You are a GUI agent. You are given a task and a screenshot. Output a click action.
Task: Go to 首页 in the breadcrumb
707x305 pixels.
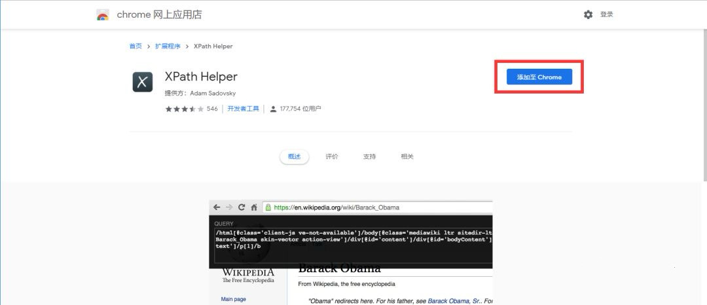[136, 46]
